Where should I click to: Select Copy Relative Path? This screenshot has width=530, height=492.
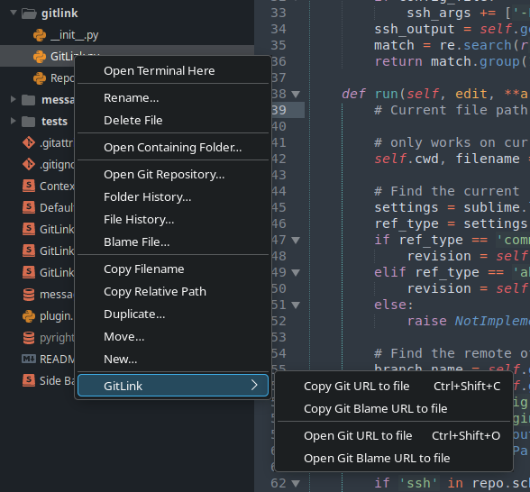click(173, 292)
